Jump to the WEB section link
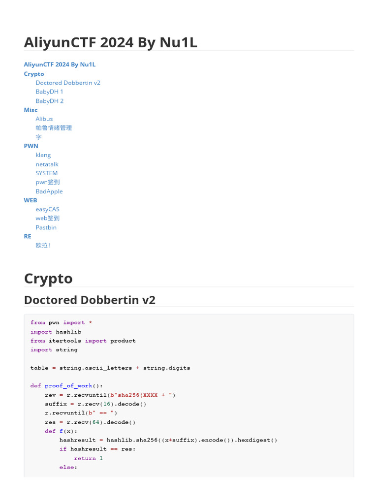The image size is (378, 504). coord(31,200)
